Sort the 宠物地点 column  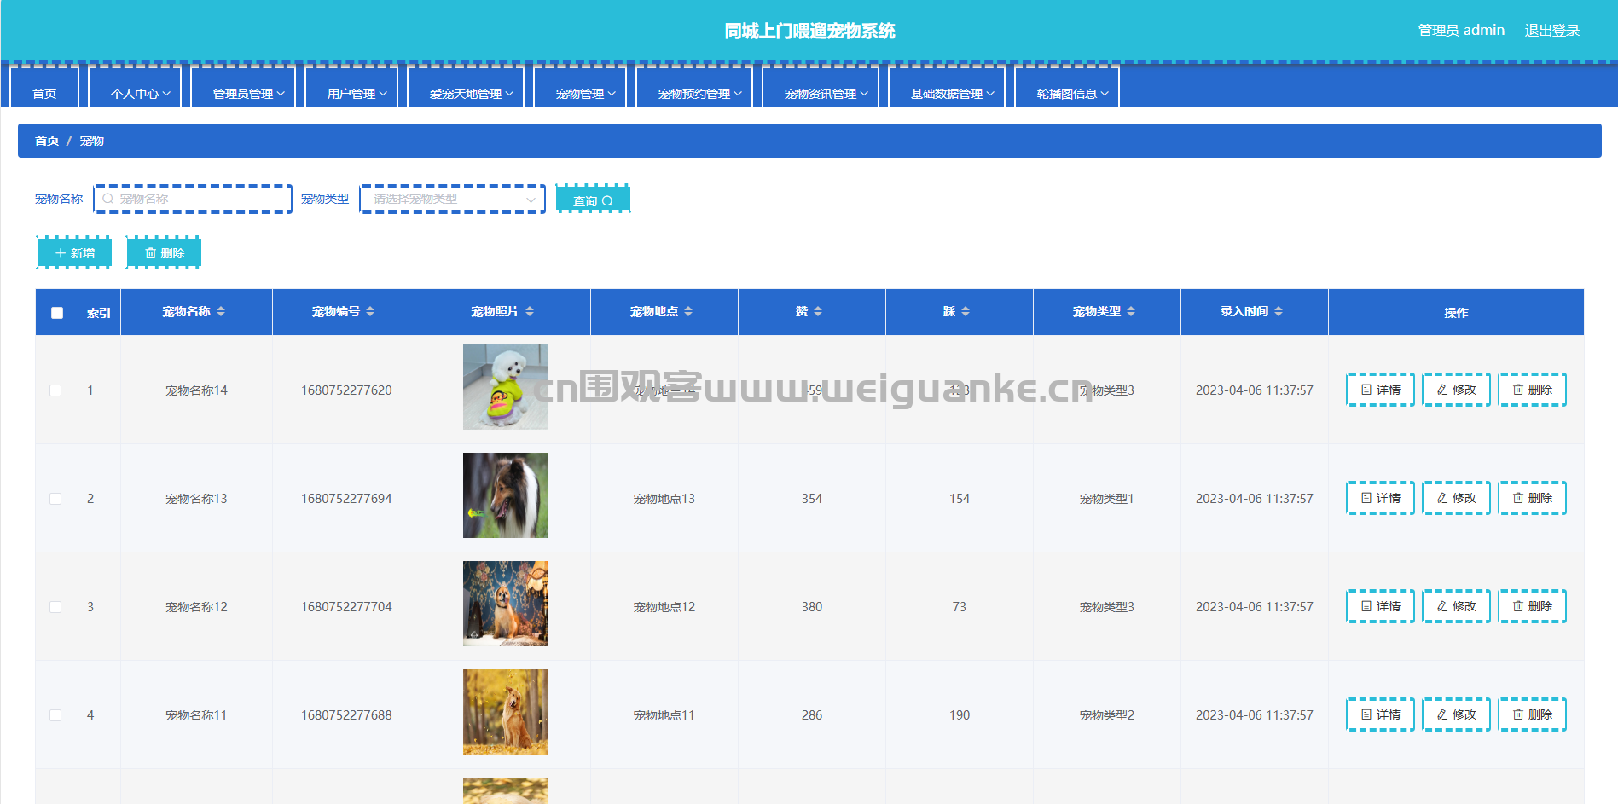click(x=688, y=312)
